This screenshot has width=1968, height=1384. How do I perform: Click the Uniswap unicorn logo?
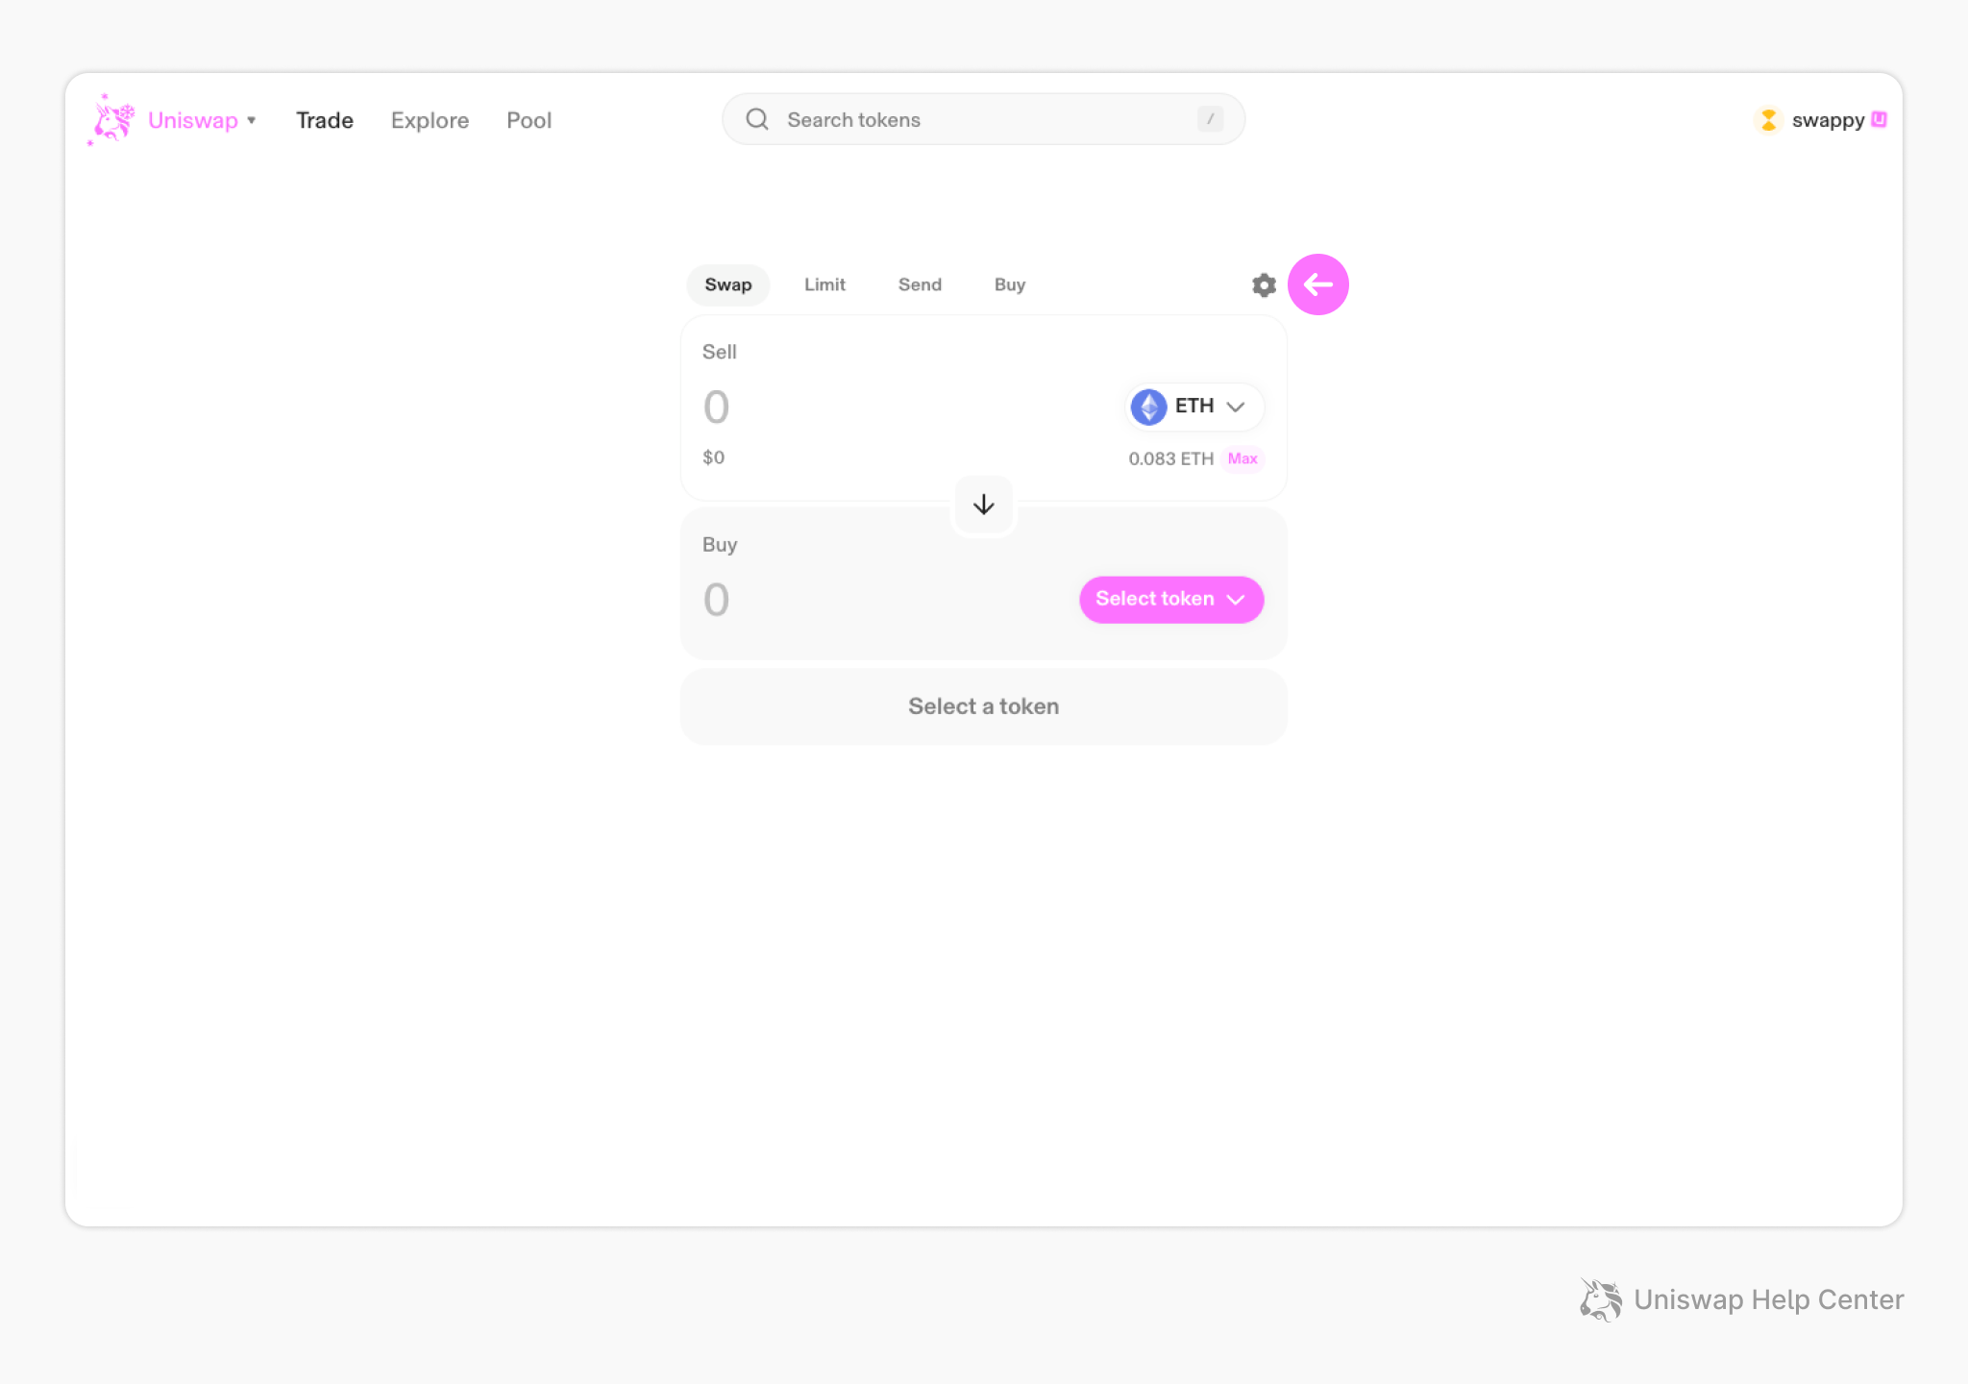click(x=111, y=120)
